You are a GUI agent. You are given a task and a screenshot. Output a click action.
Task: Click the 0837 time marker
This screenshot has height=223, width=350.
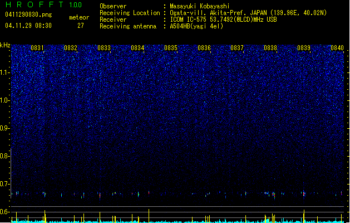click(x=237, y=48)
